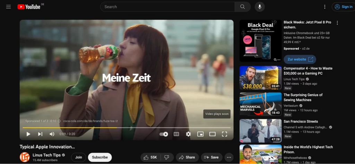Open the Compensator 4 video title
Image resolution: width=355 pixels, height=164 pixels.
(308, 71)
